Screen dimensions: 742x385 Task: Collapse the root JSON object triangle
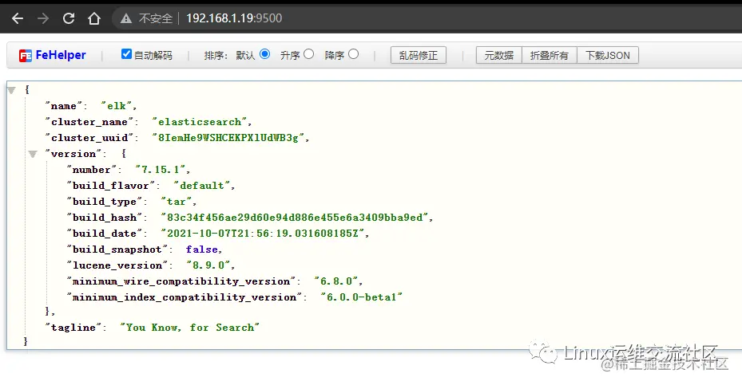(x=11, y=90)
